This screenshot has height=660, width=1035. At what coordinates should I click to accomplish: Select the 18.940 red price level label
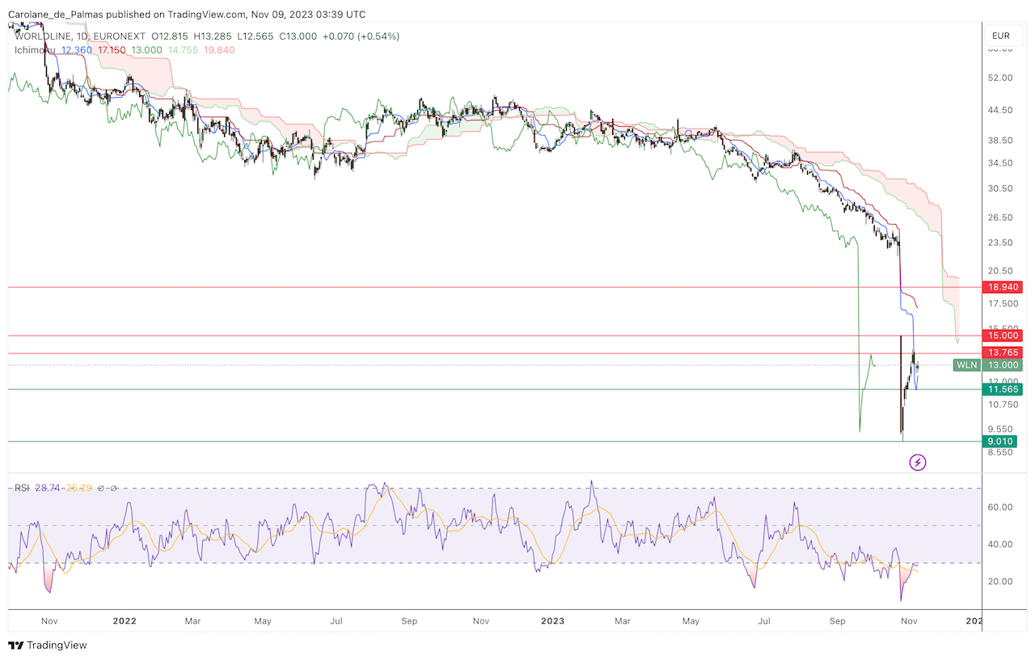click(x=1002, y=287)
